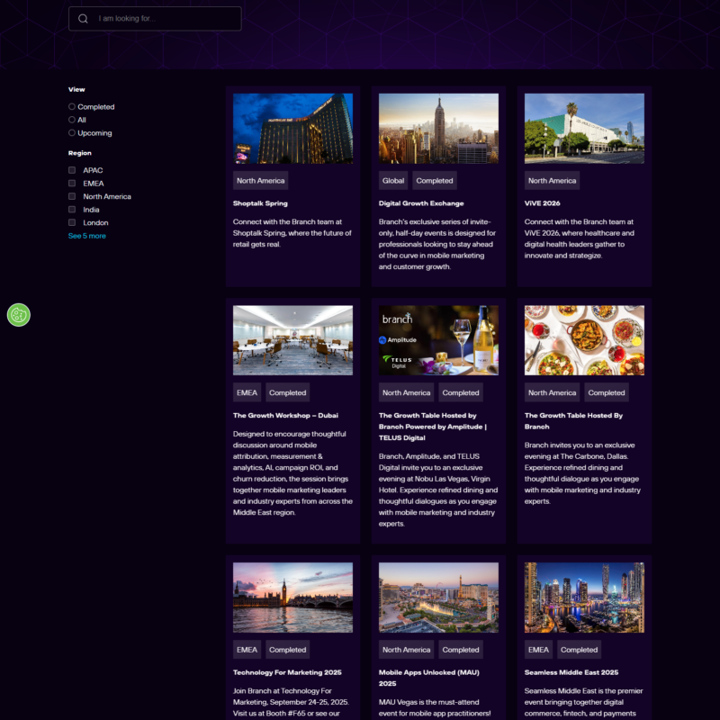Viewport: 720px width, 720px height.
Task: Open The Growth Workshop – Dubai title
Action: [285, 416]
